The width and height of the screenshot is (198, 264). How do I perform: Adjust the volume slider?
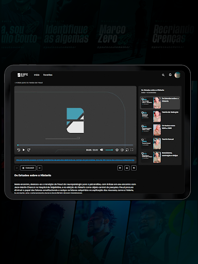[x=109, y=150]
